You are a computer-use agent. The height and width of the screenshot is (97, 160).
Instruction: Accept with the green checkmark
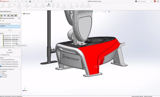pos(1,21)
